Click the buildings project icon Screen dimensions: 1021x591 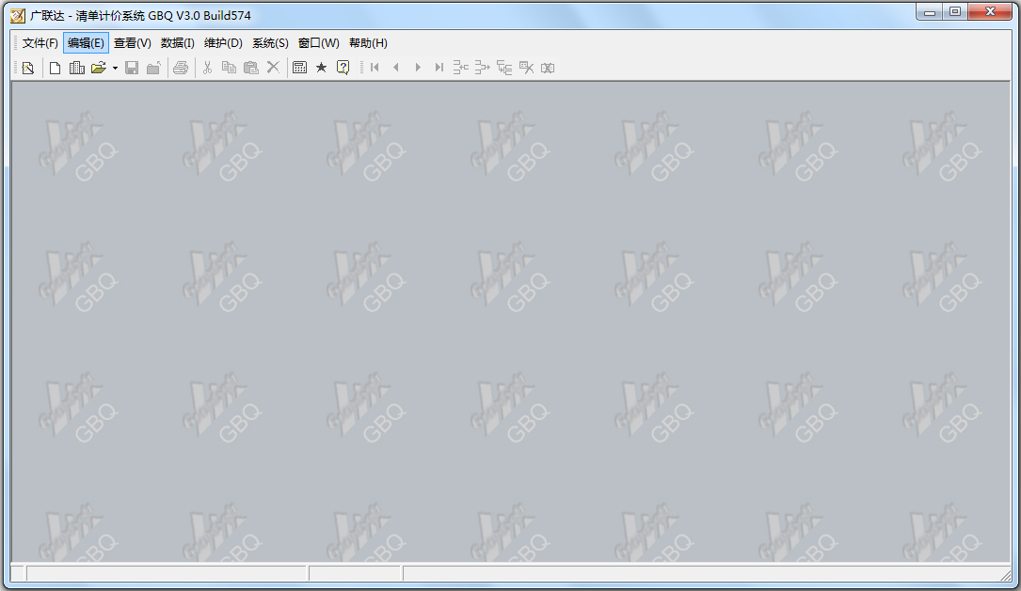77,68
